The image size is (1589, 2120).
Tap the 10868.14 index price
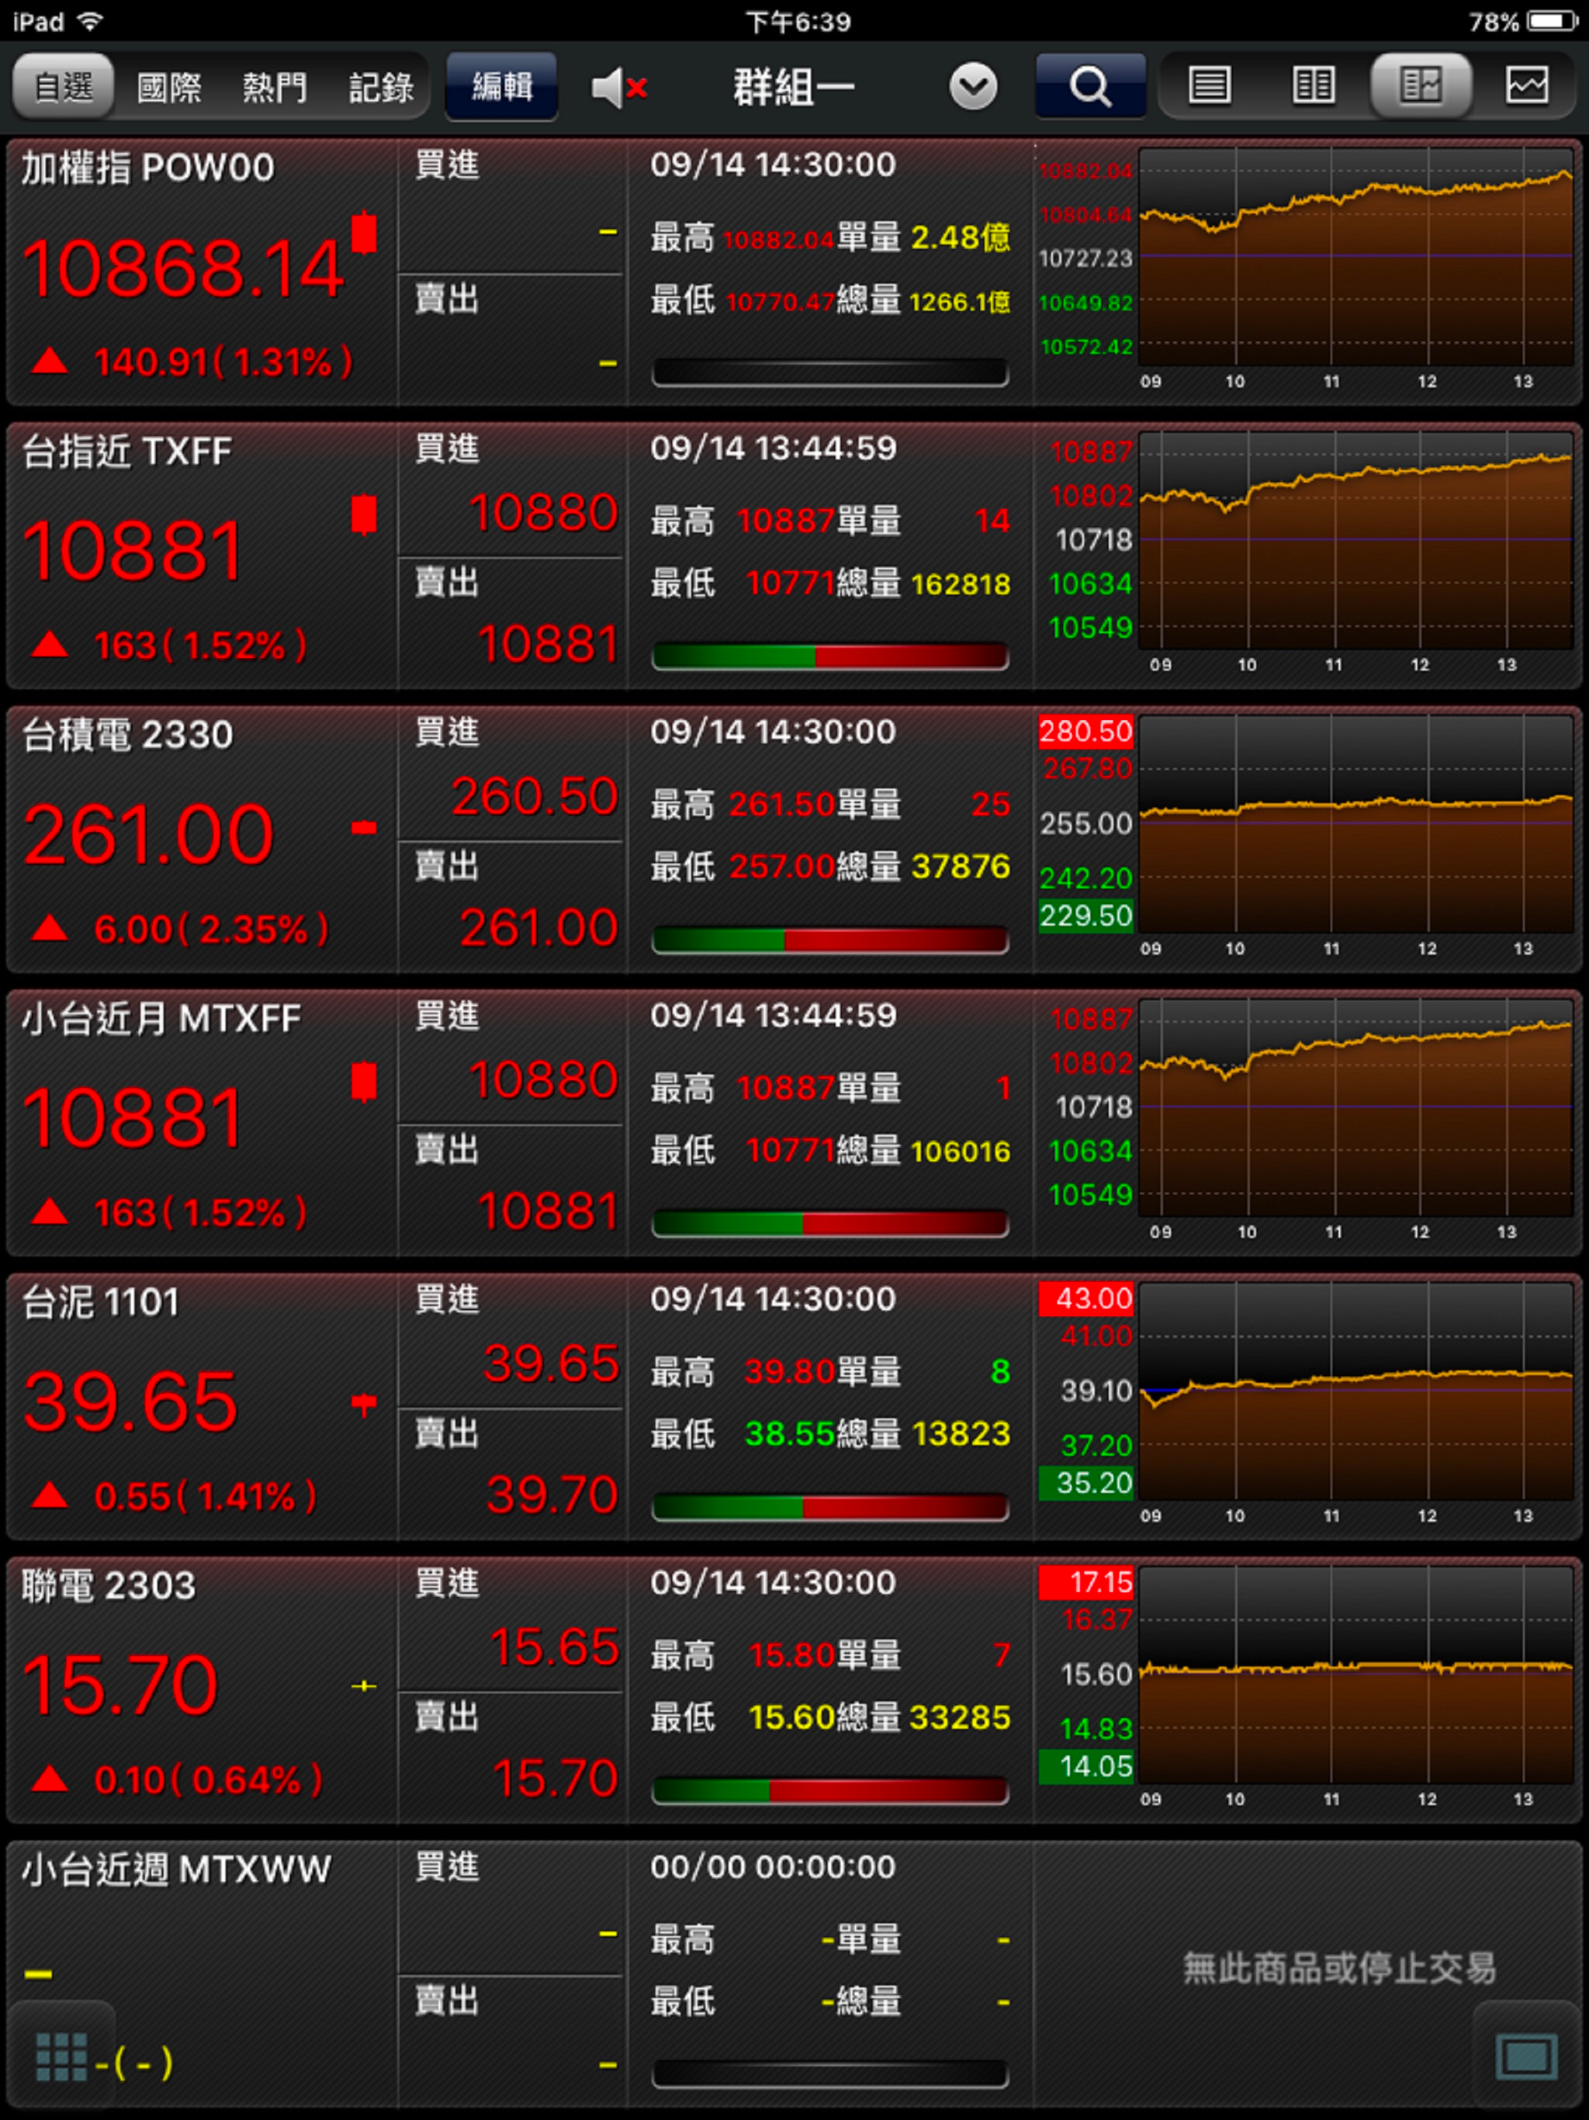pyautogui.click(x=182, y=269)
